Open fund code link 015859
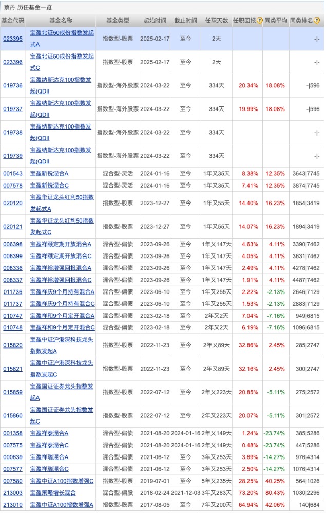The image size is (326, 513). (x=13, y=392)
